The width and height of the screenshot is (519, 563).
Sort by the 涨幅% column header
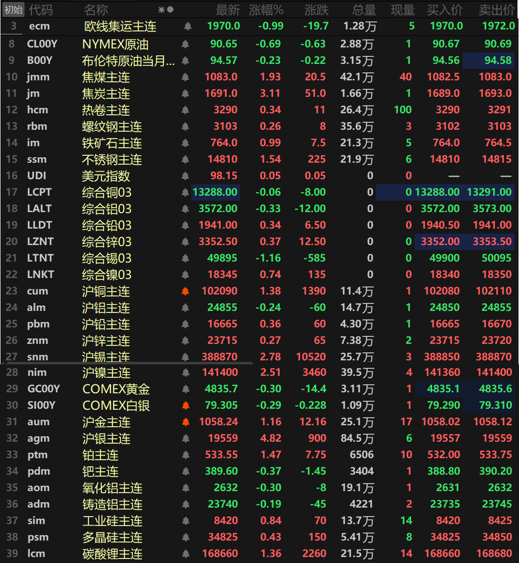point(266,9)
